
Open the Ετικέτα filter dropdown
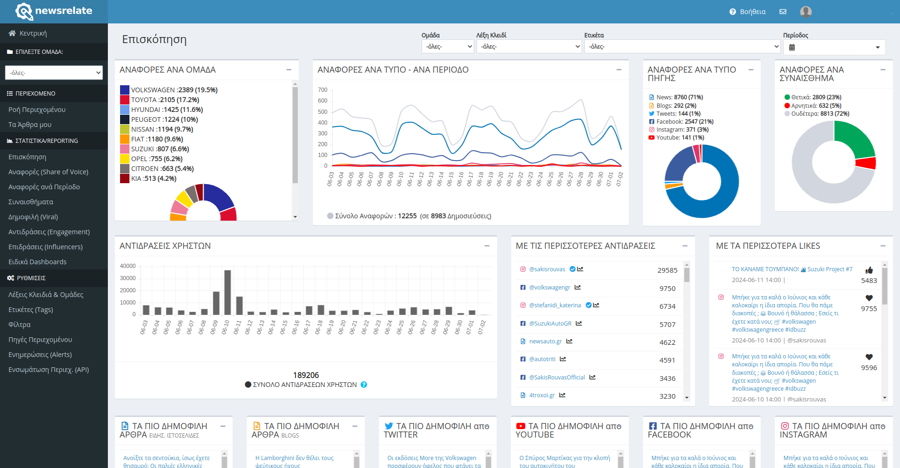coord(682,46)
